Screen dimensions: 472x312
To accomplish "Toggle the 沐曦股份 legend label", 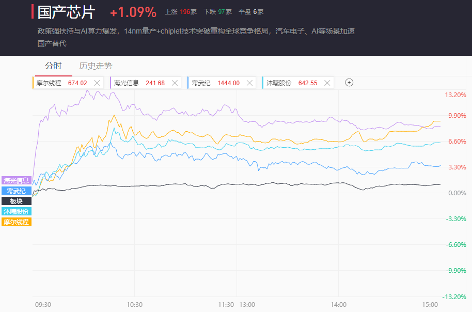I will [16, 211].
